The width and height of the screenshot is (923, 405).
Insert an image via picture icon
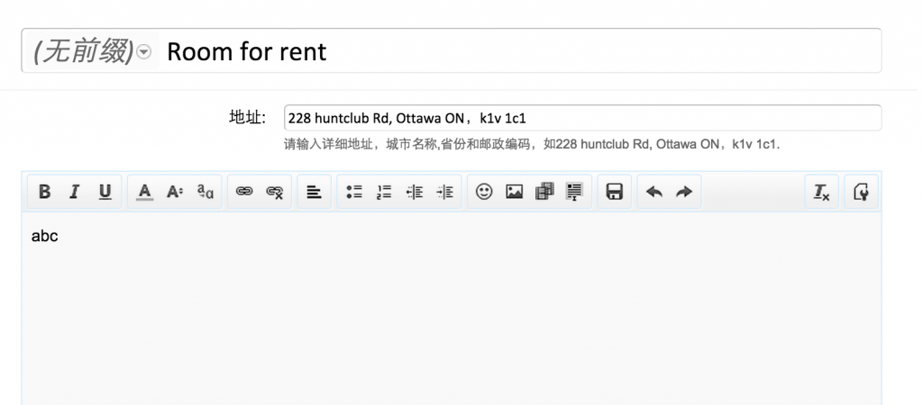[x=514, y=192]
